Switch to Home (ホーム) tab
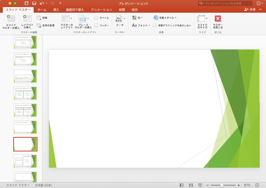Image resolution: width=266 pixels, height=188 pixels. [x=42, y=10]
